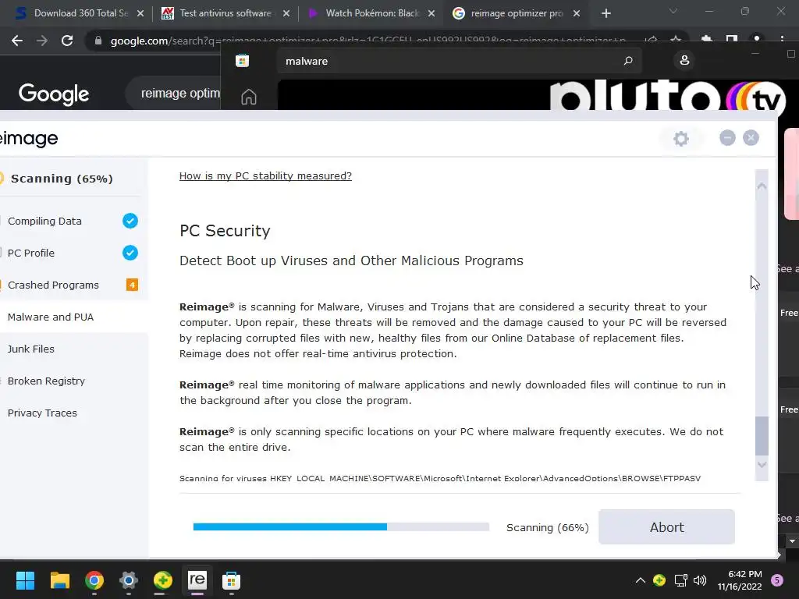Click Crashed Programs orange count badge
Image resolution: width=799 pixels, height=599 pixels.
pyautogui.click(x=132, y=285)
